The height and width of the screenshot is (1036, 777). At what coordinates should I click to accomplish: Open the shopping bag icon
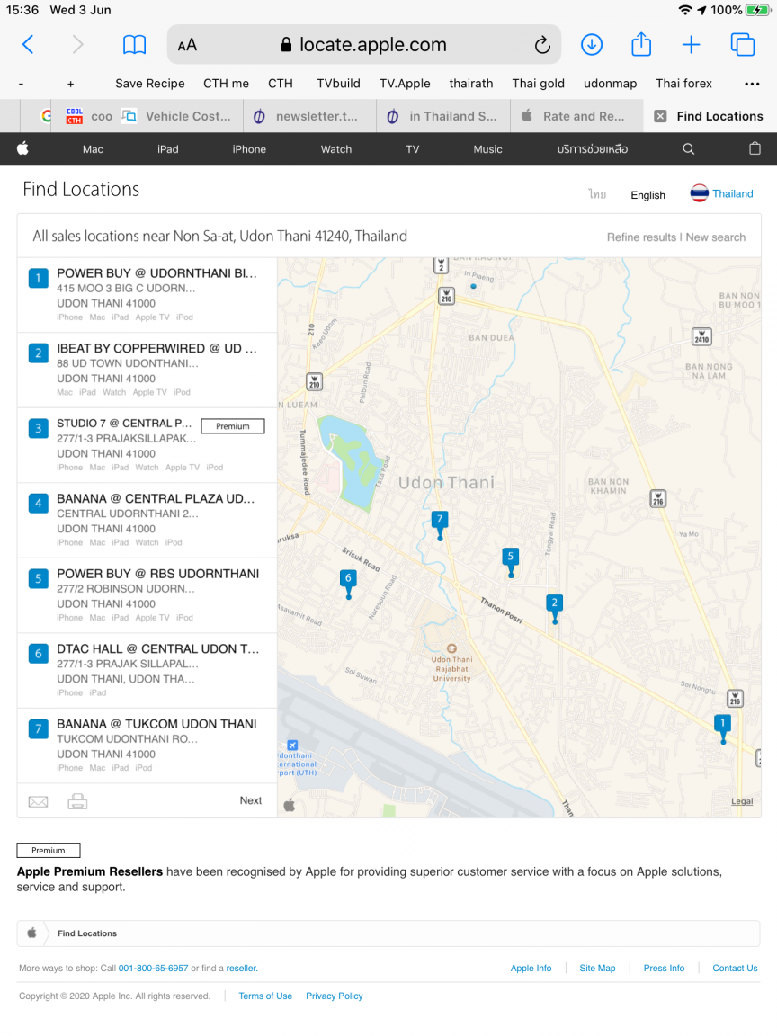point(755,148)
